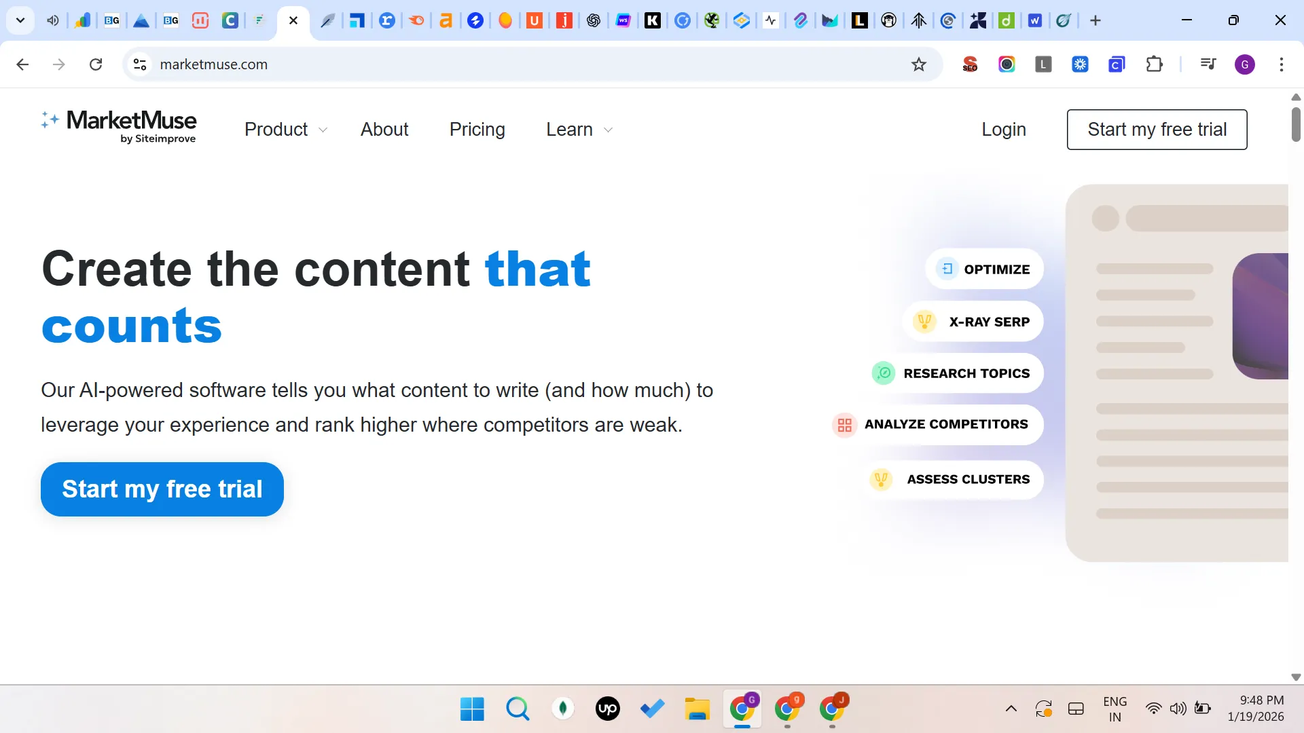Switch to the ChatGPT browser tab

tap(593, 20)
